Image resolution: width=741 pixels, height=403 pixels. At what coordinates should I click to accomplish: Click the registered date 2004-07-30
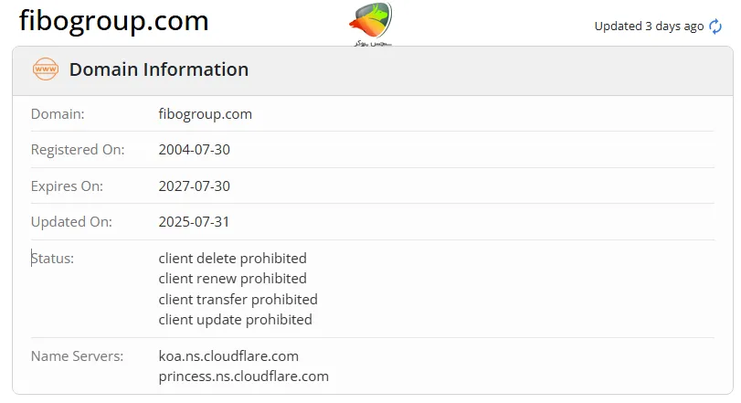(194, 150)
